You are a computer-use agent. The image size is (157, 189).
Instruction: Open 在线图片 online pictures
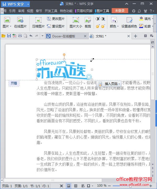pyautogui.click(x=20, y=23)
